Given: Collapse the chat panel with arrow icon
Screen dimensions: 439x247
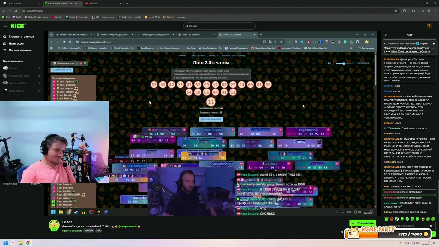Looking at the screenshot, I should click(x=385, y=35).
